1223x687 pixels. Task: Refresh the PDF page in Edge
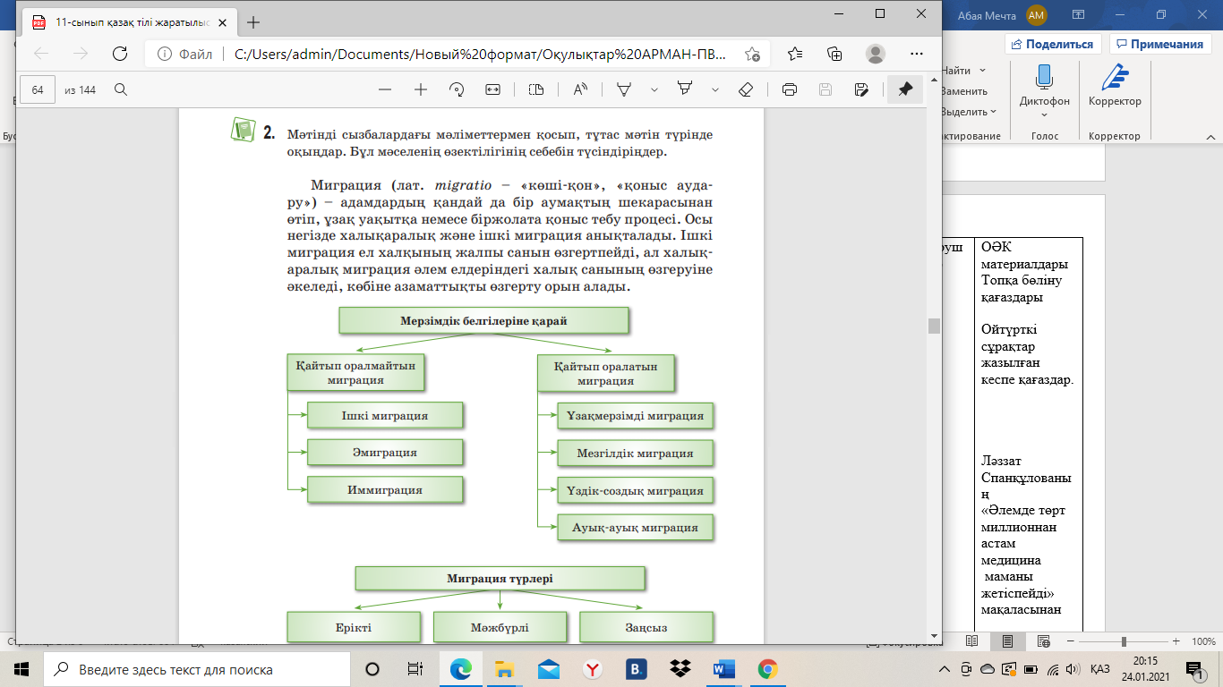pos(119,54)
